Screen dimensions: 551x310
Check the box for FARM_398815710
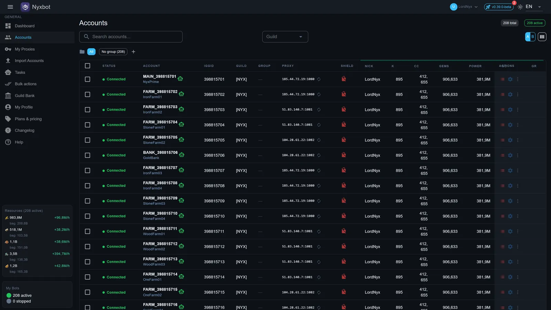[x=87, y=216]
